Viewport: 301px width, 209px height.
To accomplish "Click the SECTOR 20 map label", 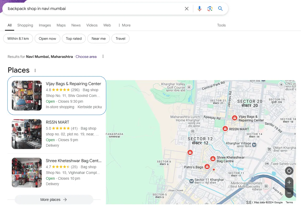I will click(250, 103).
